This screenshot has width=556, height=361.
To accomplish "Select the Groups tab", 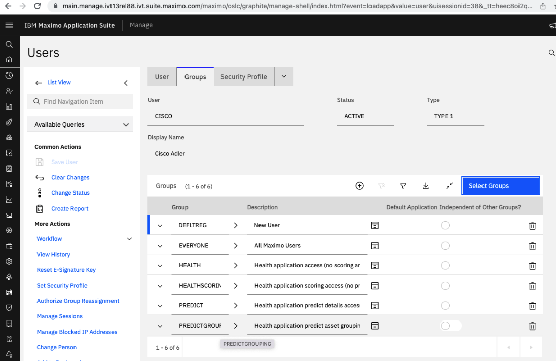I will 195,76.
